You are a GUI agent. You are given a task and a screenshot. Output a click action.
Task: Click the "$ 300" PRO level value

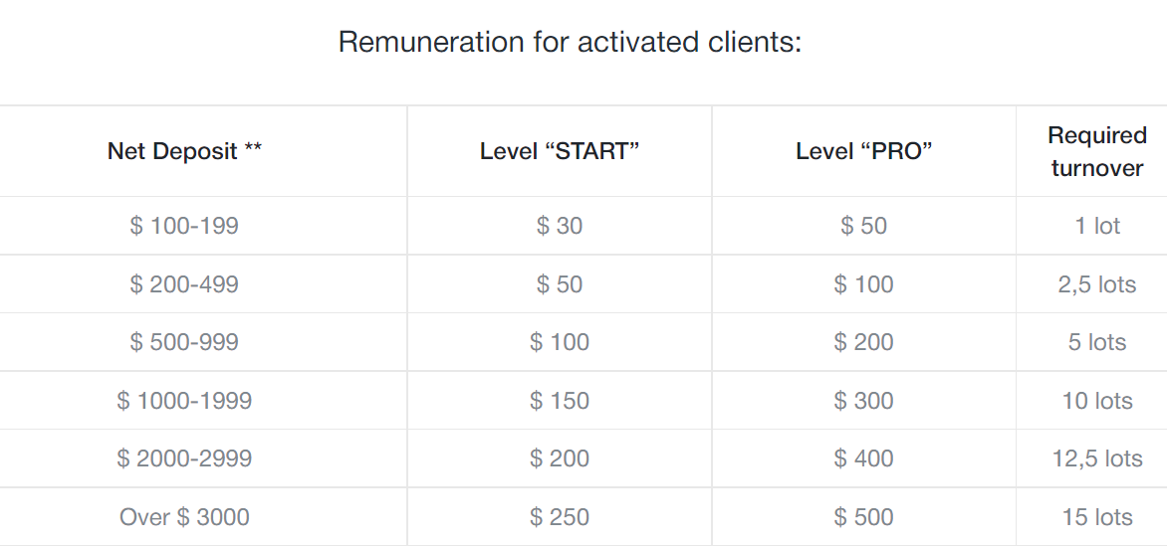click(863, 401)
